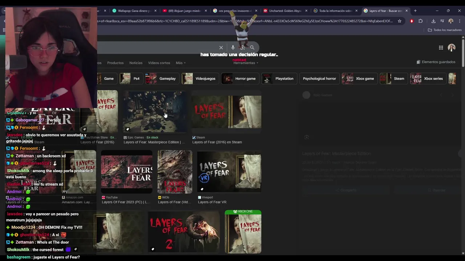The height and width of the screenshot is (261, 465).
Task: Close the Uncharted: Golden Abyss tab
Action: (x=306, y=11)
